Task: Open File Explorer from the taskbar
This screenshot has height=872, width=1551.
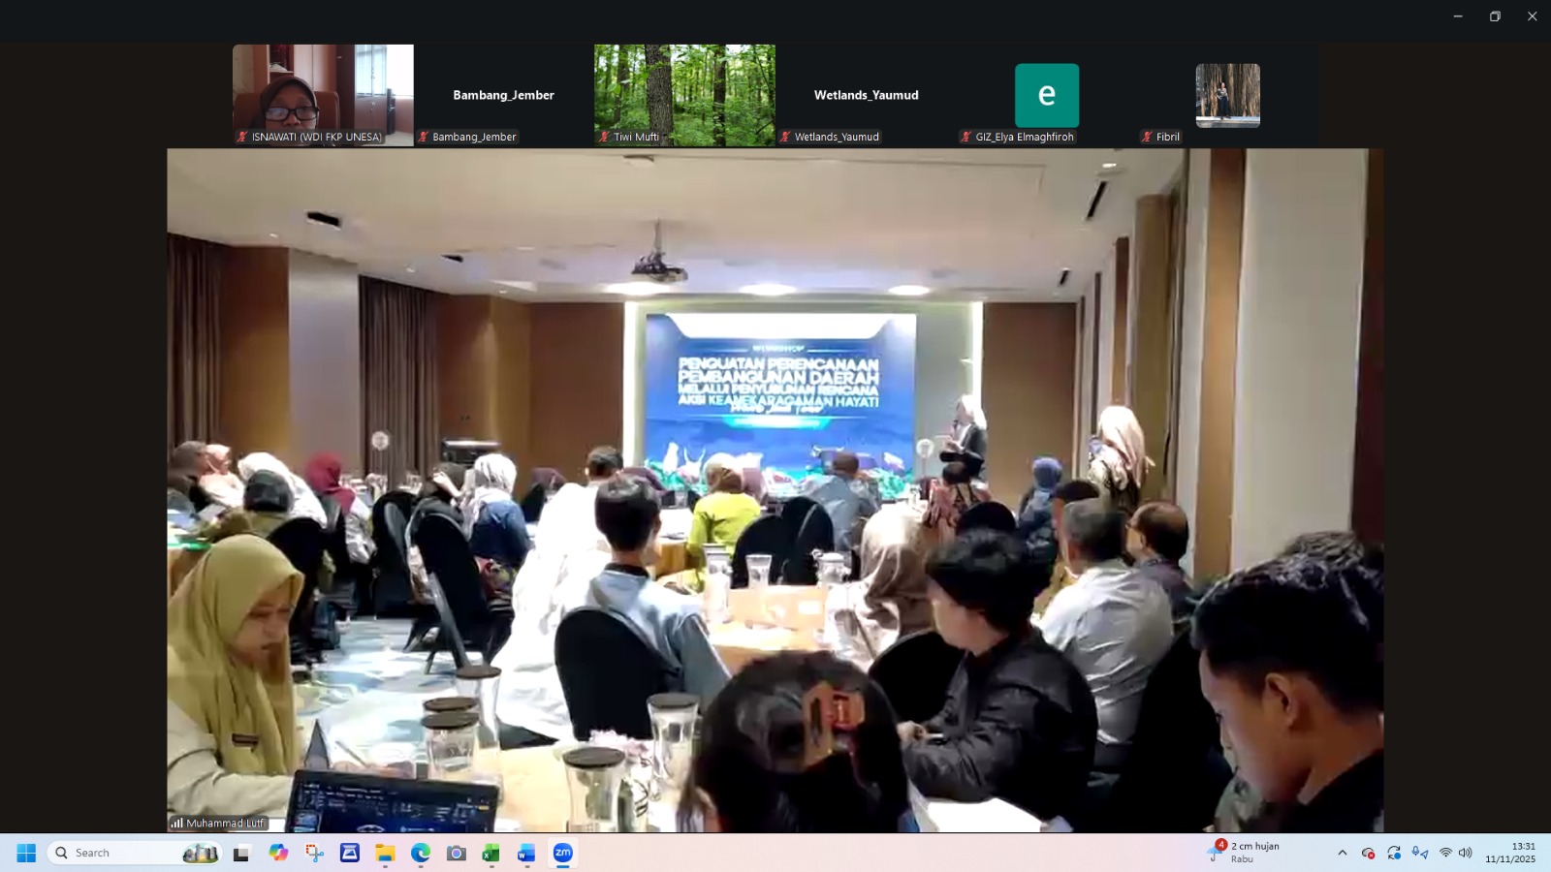Action: 385,853
